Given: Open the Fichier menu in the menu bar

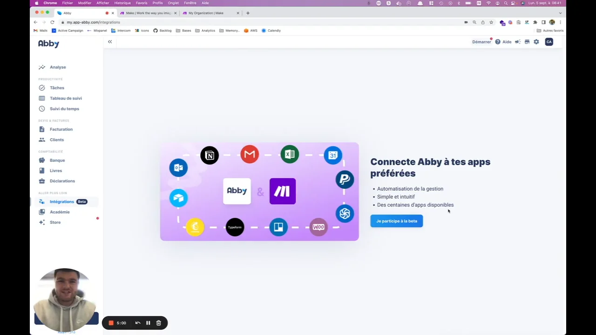Looking at the screenshot, I should [68, 3].
